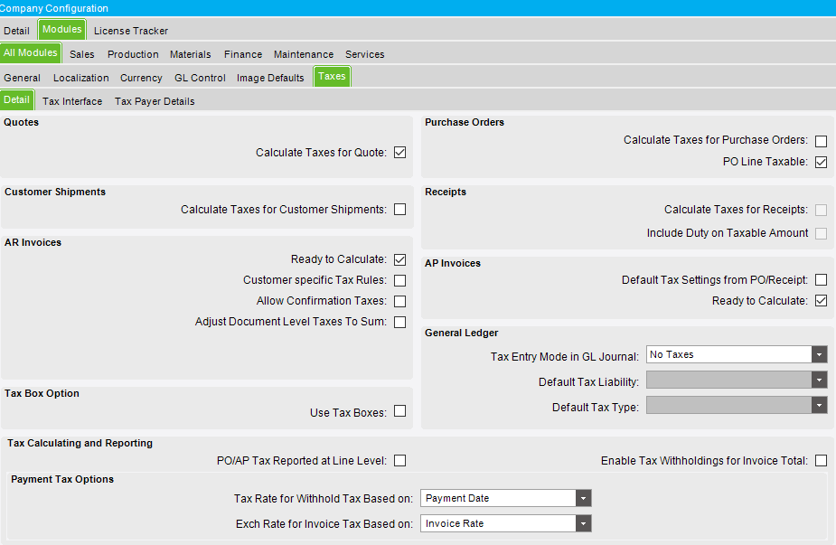Viewport: 836px width, 545px height.
Task: Uncheck Calculate Taxes for Quote
Action: click(x=399, y=153)
